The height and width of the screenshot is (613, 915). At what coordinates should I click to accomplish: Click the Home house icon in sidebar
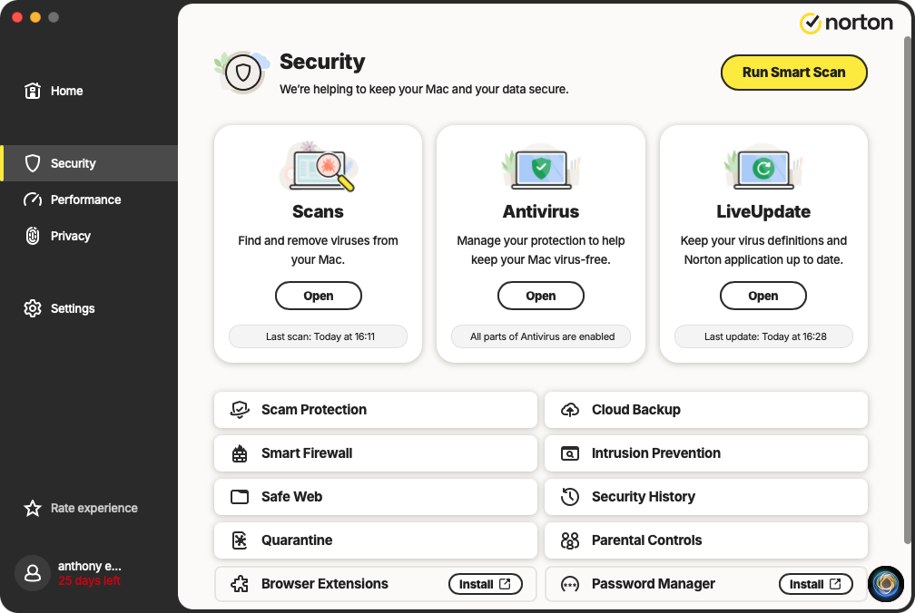33,91
